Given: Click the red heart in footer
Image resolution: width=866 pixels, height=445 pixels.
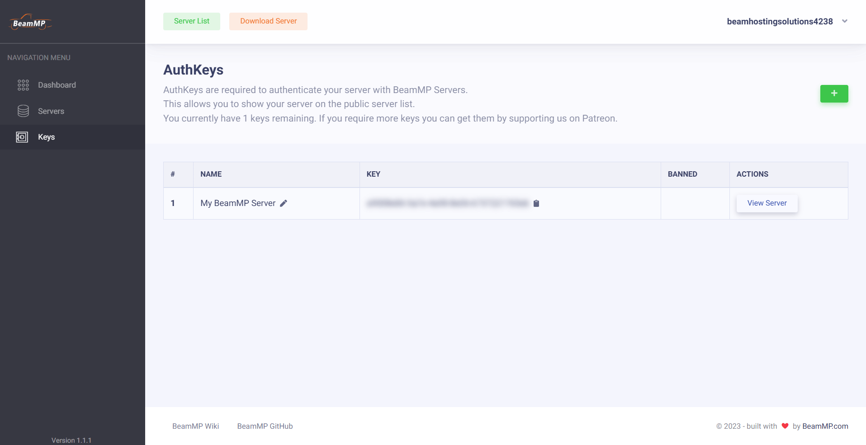Looking at the screenshot, I should click(785, 426).
